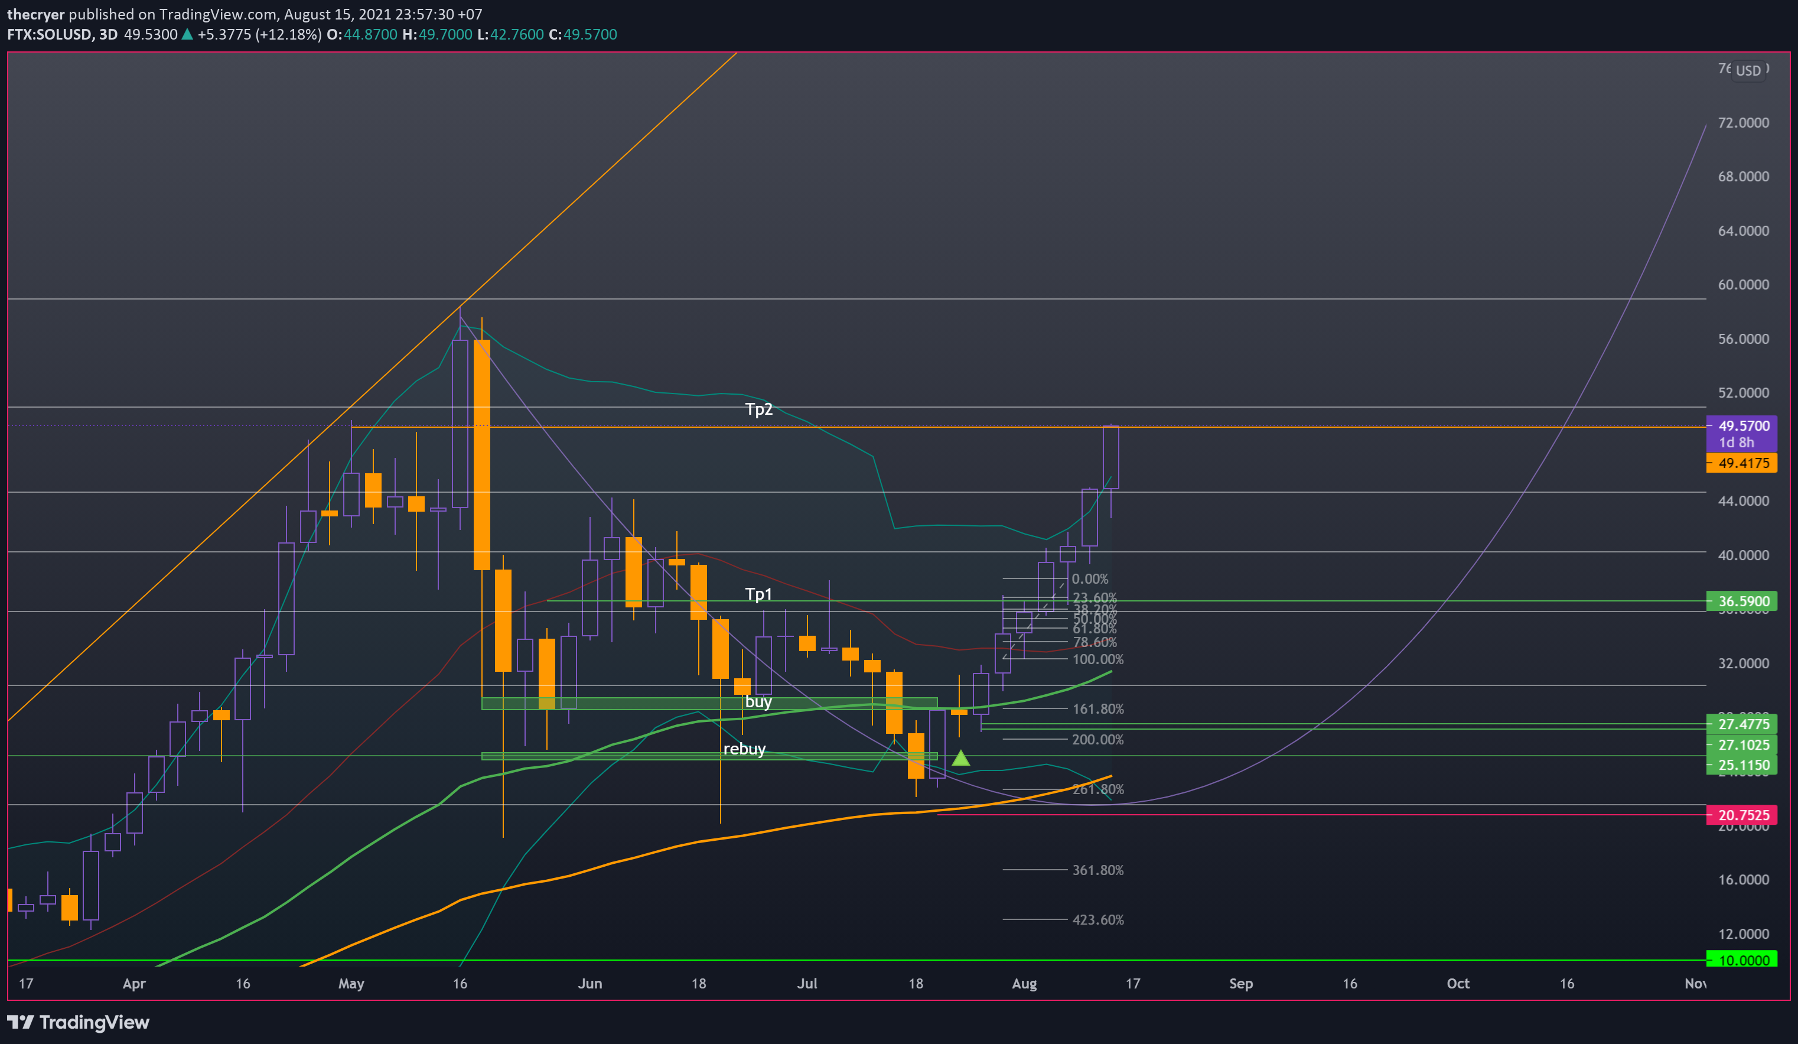Viewport: 1798px width, 1044px height.
Task: Click the 16.0000 price axis label
Action: coord(1743,879)
